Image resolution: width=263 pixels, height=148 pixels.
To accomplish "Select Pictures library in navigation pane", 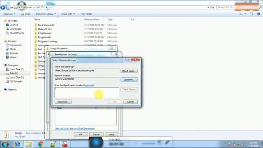I will click(14, 53).
